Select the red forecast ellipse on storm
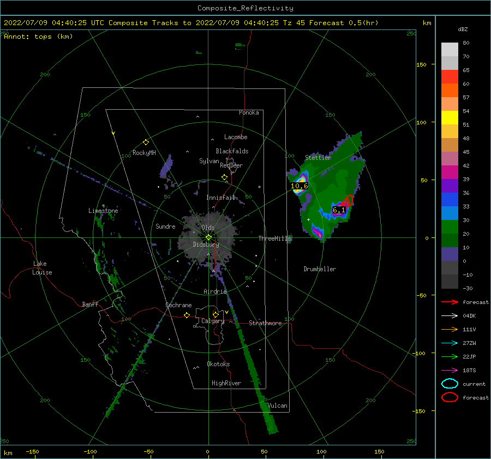Screen dimensions: 491x459 [x=349, y=200]
